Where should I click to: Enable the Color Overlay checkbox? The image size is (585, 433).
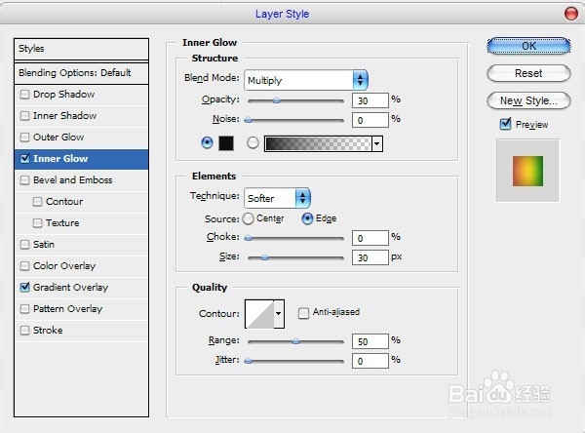pos(24,266)
